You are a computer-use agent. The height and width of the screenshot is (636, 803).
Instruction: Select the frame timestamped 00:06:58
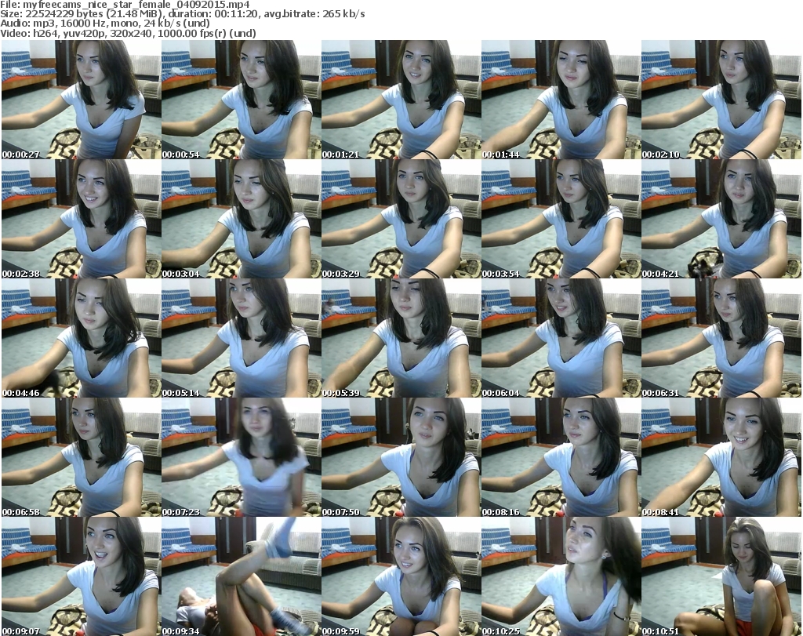82,457
